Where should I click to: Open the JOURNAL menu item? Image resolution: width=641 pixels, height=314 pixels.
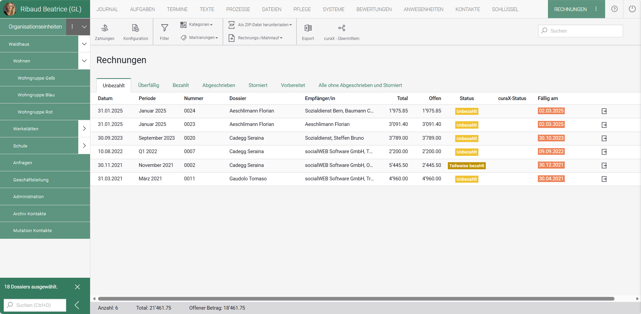(107, 9)
